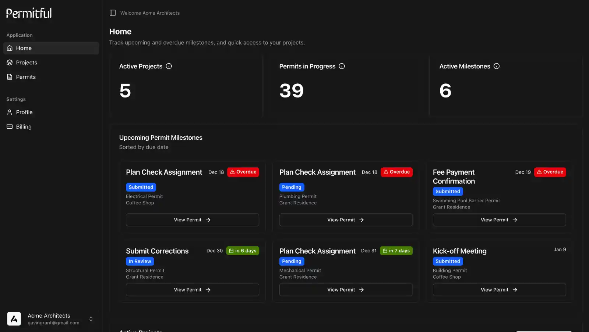Click the Permitful logo
This screenshot has width=589, height=332.
(x=29, y=13)
